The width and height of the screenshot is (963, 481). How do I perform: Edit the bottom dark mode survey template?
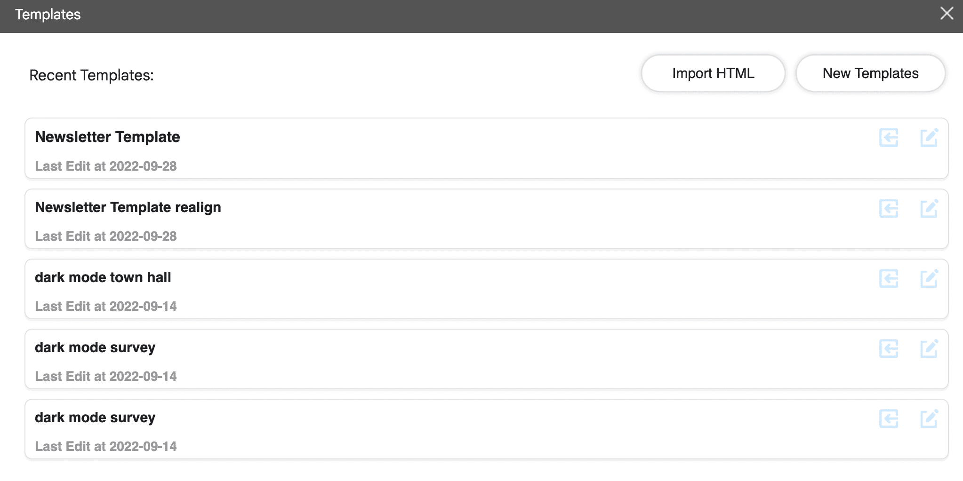pos(930,418)
